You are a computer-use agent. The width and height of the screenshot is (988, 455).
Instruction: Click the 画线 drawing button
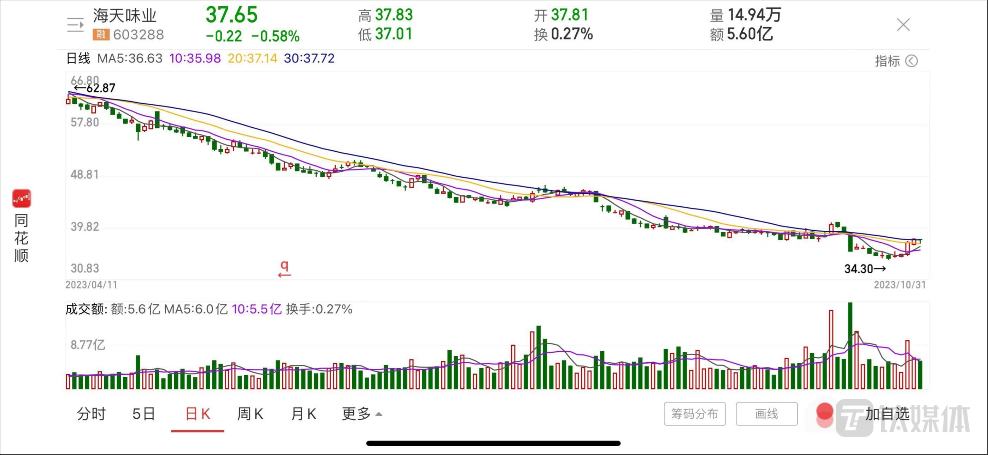pos(766,414)
